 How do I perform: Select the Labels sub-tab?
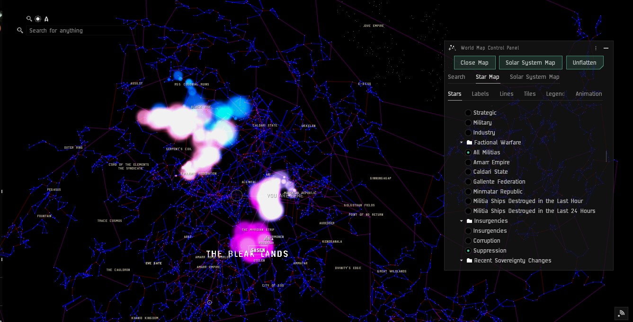click(480, 94)
